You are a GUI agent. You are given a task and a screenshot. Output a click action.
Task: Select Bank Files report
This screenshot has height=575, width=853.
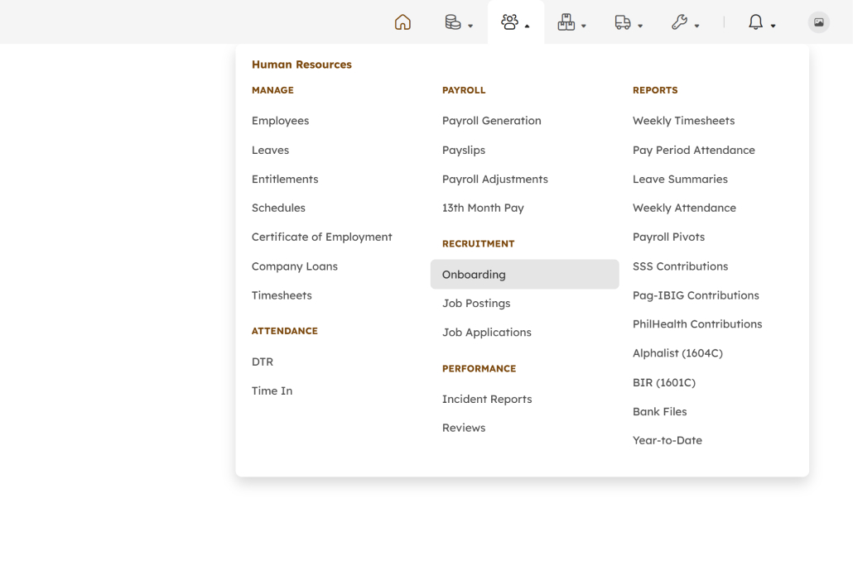659,411
